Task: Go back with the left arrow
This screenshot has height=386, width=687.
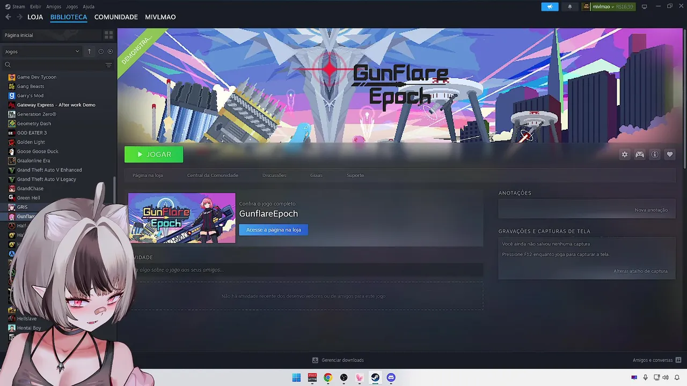Action: pyautogui.click(x=8, y=17)
